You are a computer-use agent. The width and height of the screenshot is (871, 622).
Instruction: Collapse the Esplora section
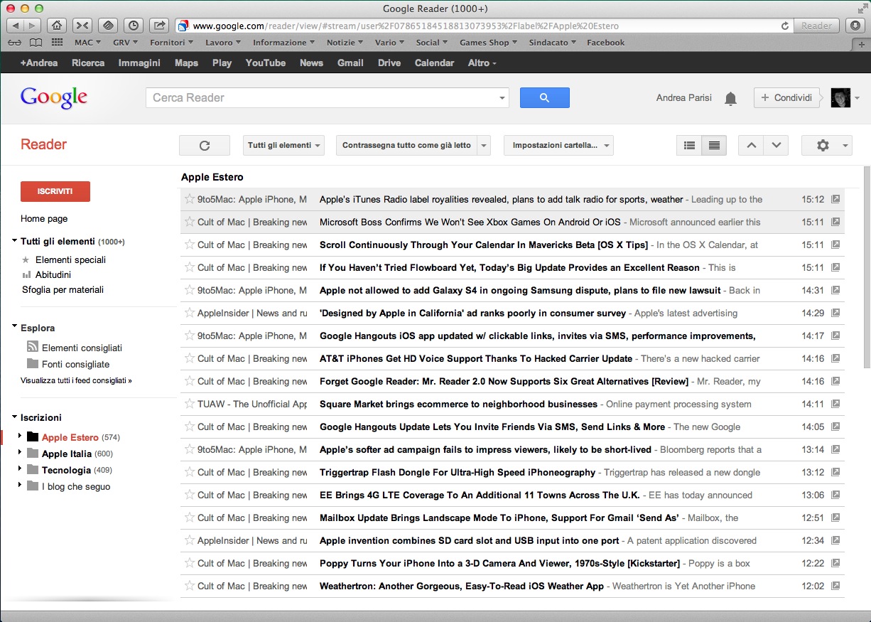click(x=14, y=327)
